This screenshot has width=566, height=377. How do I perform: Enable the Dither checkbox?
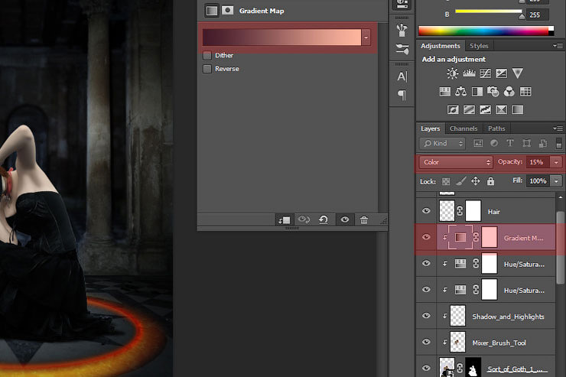[207, 56]
